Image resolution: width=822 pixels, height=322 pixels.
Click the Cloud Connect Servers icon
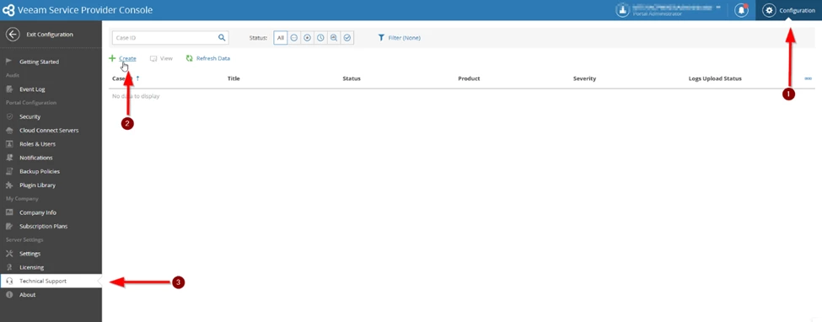click(9, 130)
